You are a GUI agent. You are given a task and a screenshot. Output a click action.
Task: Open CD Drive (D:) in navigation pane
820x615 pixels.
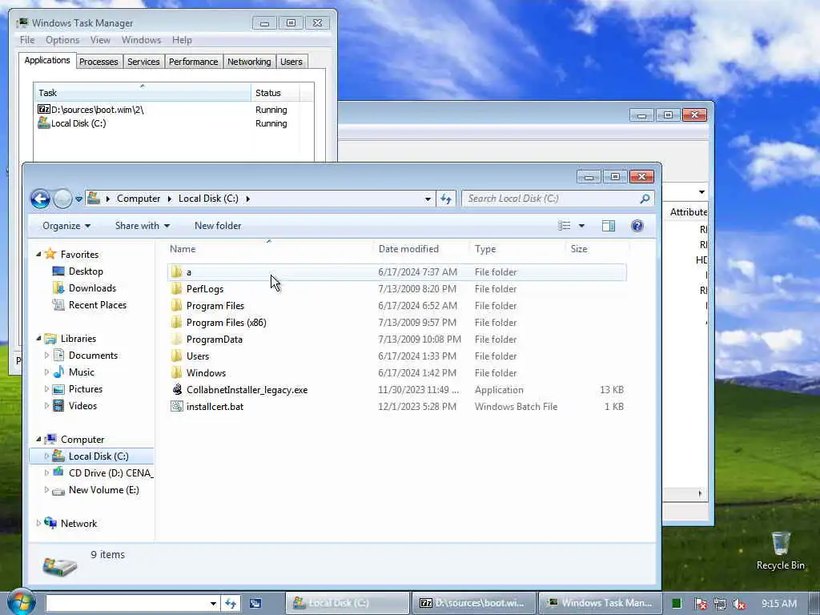click(x=111, y=472)
